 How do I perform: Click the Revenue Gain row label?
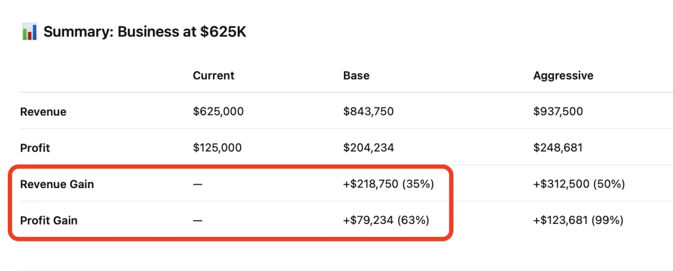[57, 184]
